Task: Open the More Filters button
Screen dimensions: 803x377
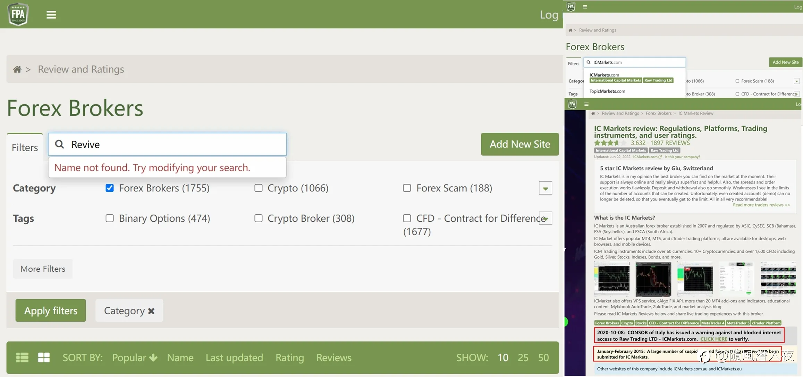Action: click(x=43, y=269)
